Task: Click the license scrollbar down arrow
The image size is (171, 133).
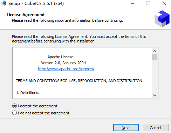Action: [155, 95]
